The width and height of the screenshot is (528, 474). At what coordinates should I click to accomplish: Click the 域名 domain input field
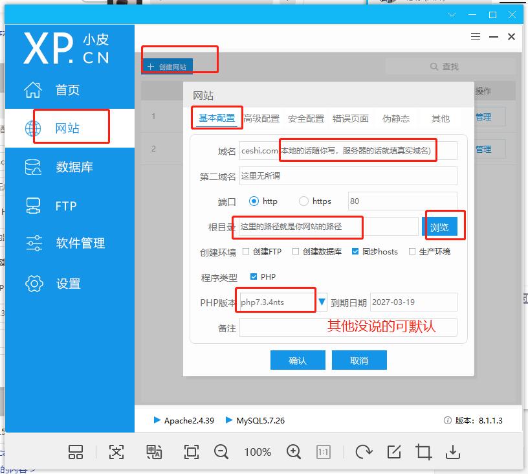pyautogui.click(x=348, y=151)
